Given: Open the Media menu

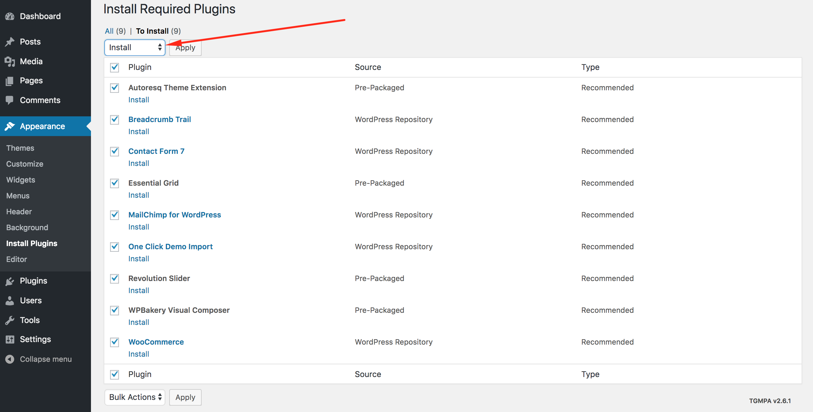Looking at the screenshot, I should [x=45, y=61].
